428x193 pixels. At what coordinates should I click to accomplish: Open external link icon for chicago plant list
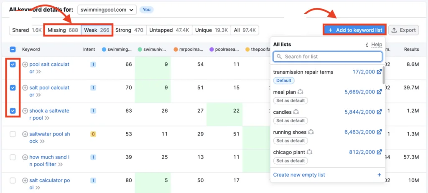[379, 152]
